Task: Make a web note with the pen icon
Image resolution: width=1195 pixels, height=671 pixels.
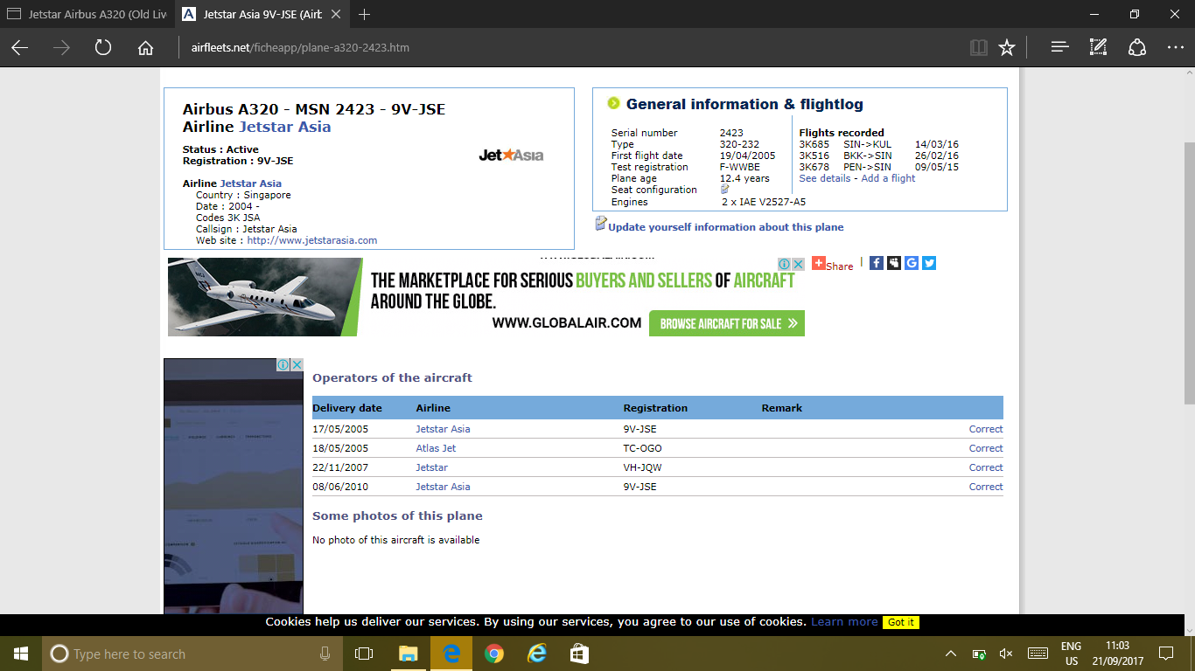Action: (x=1098, y=48)
